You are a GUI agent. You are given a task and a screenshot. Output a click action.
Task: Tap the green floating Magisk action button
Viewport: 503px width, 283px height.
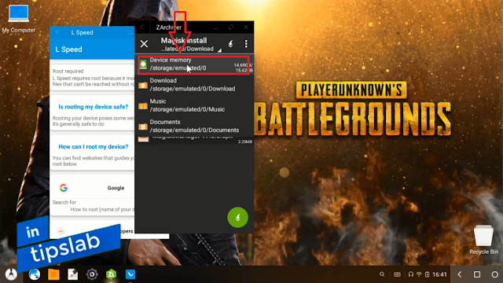(x=237, y=218)
